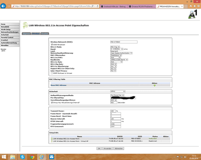Open the Netzwerkauthentifizierung dropdown

(x=121, y=53)
